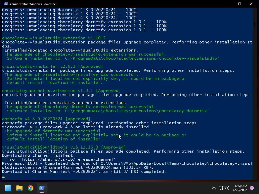The height and width of the screenshot is (194, 259).
Task: Show hidden system tray icons
Action: 214,188
